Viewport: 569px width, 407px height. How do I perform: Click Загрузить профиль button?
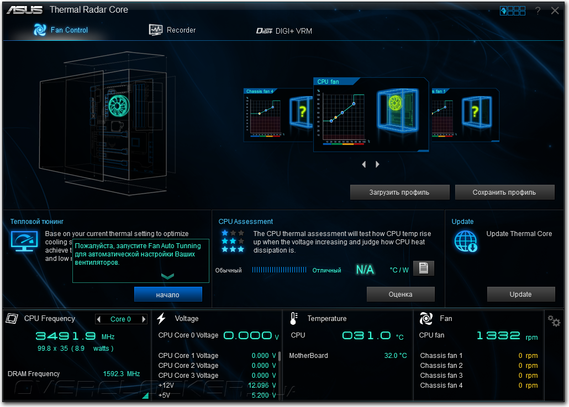pyautogui.click(x=399, y=192)
